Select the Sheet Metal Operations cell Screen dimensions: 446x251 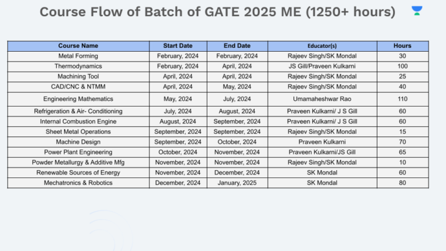tap(78, 131)
